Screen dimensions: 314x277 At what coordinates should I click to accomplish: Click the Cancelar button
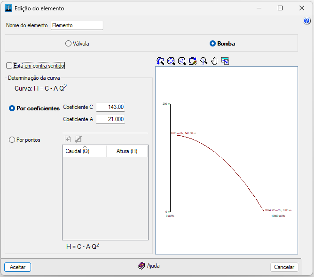pos(284,267)
